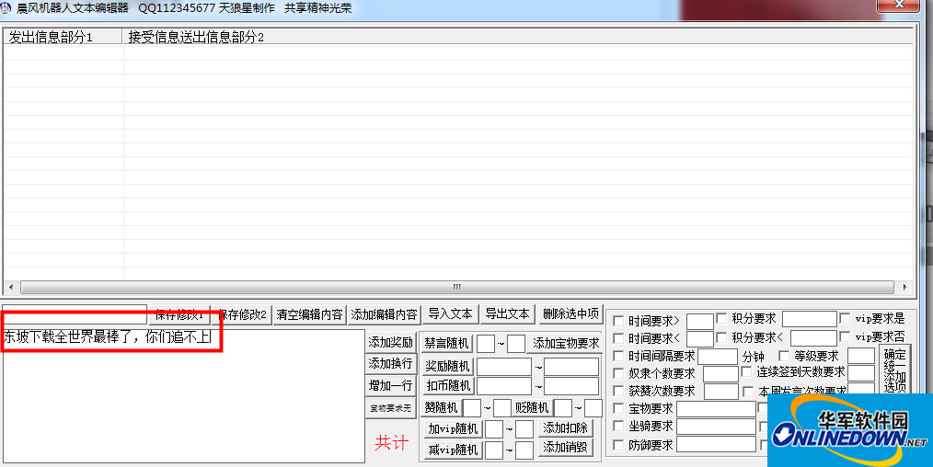The width and height of the screenshot is (933, 467).
Task: Click the first 扣币随机 value field
Action: [x=504, y=386]
